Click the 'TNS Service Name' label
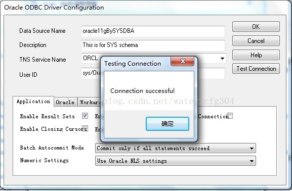 43,60
